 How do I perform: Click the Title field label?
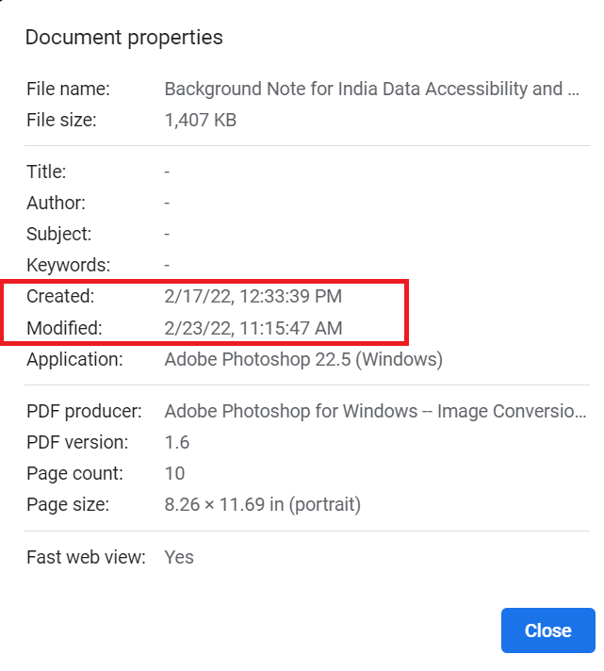point(46,172)
